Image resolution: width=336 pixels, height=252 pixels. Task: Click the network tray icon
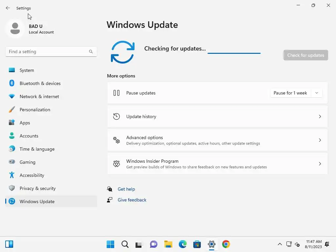[x=289, y=244]
